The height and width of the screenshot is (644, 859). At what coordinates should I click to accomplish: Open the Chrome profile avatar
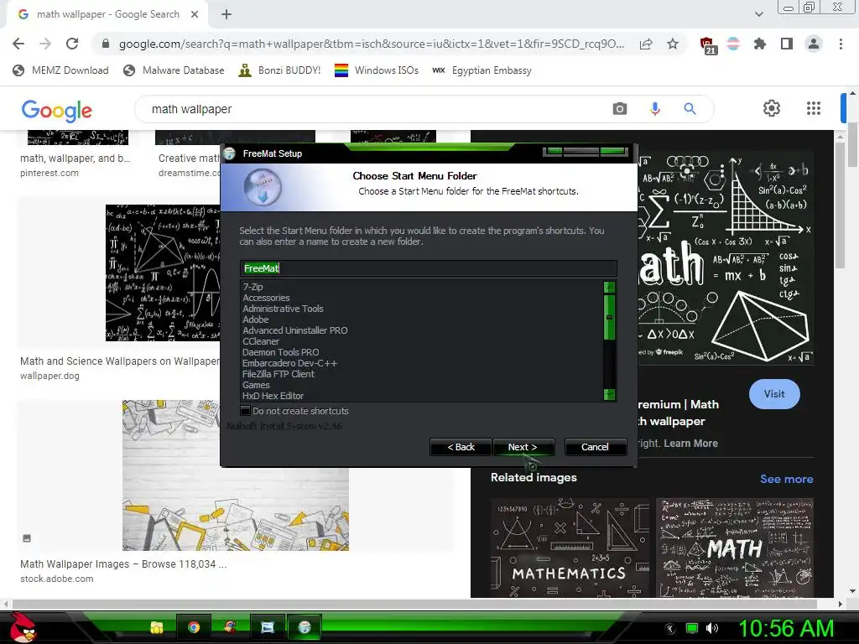[x=814, y=44]
